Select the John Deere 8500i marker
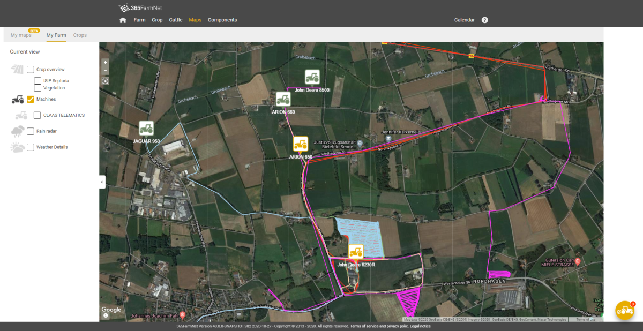 pos(312,77)
